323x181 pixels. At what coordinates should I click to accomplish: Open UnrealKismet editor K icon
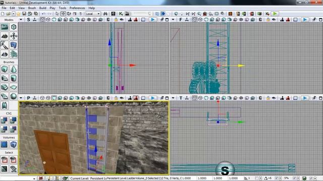click(121, 14)
